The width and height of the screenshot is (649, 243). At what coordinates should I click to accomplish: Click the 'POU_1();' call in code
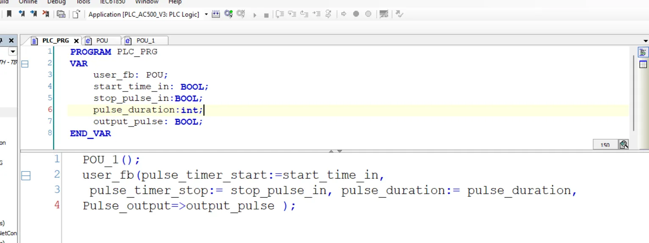(111, 160)
